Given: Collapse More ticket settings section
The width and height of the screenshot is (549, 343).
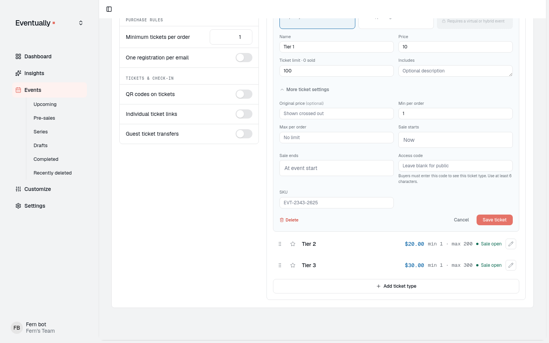Looking at the screenshot, I should click(x=305, y=90).
